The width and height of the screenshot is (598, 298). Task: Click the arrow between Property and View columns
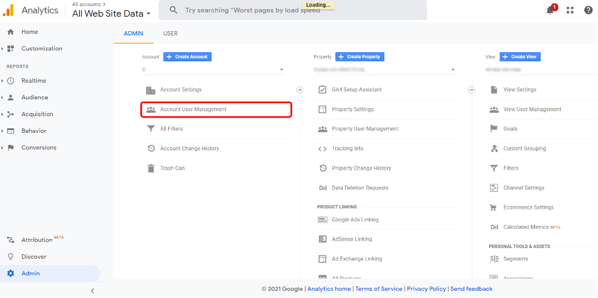click(x=472, y=90)
